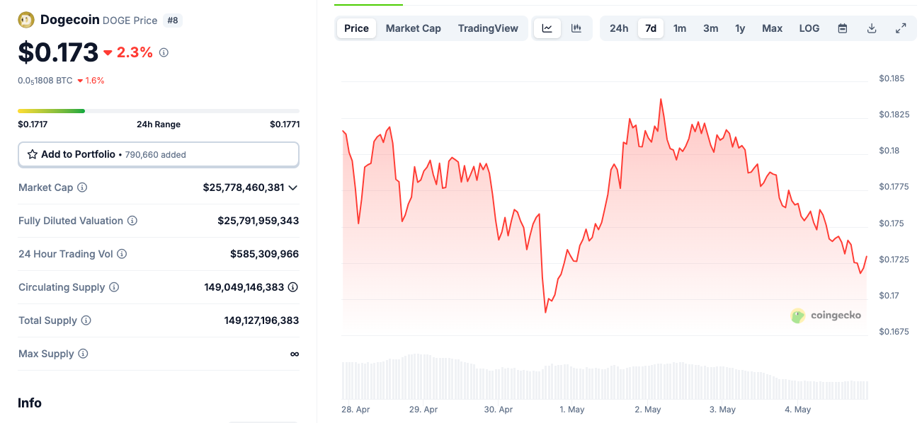Switch to the candlestick chart view
Screen dimensions: 922x423
pyautogui.click(x=576, y=28)
